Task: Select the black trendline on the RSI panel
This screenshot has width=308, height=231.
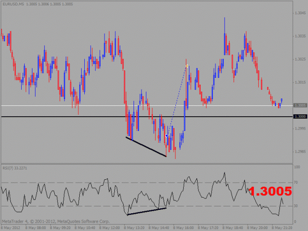Action: click(147, 211)
